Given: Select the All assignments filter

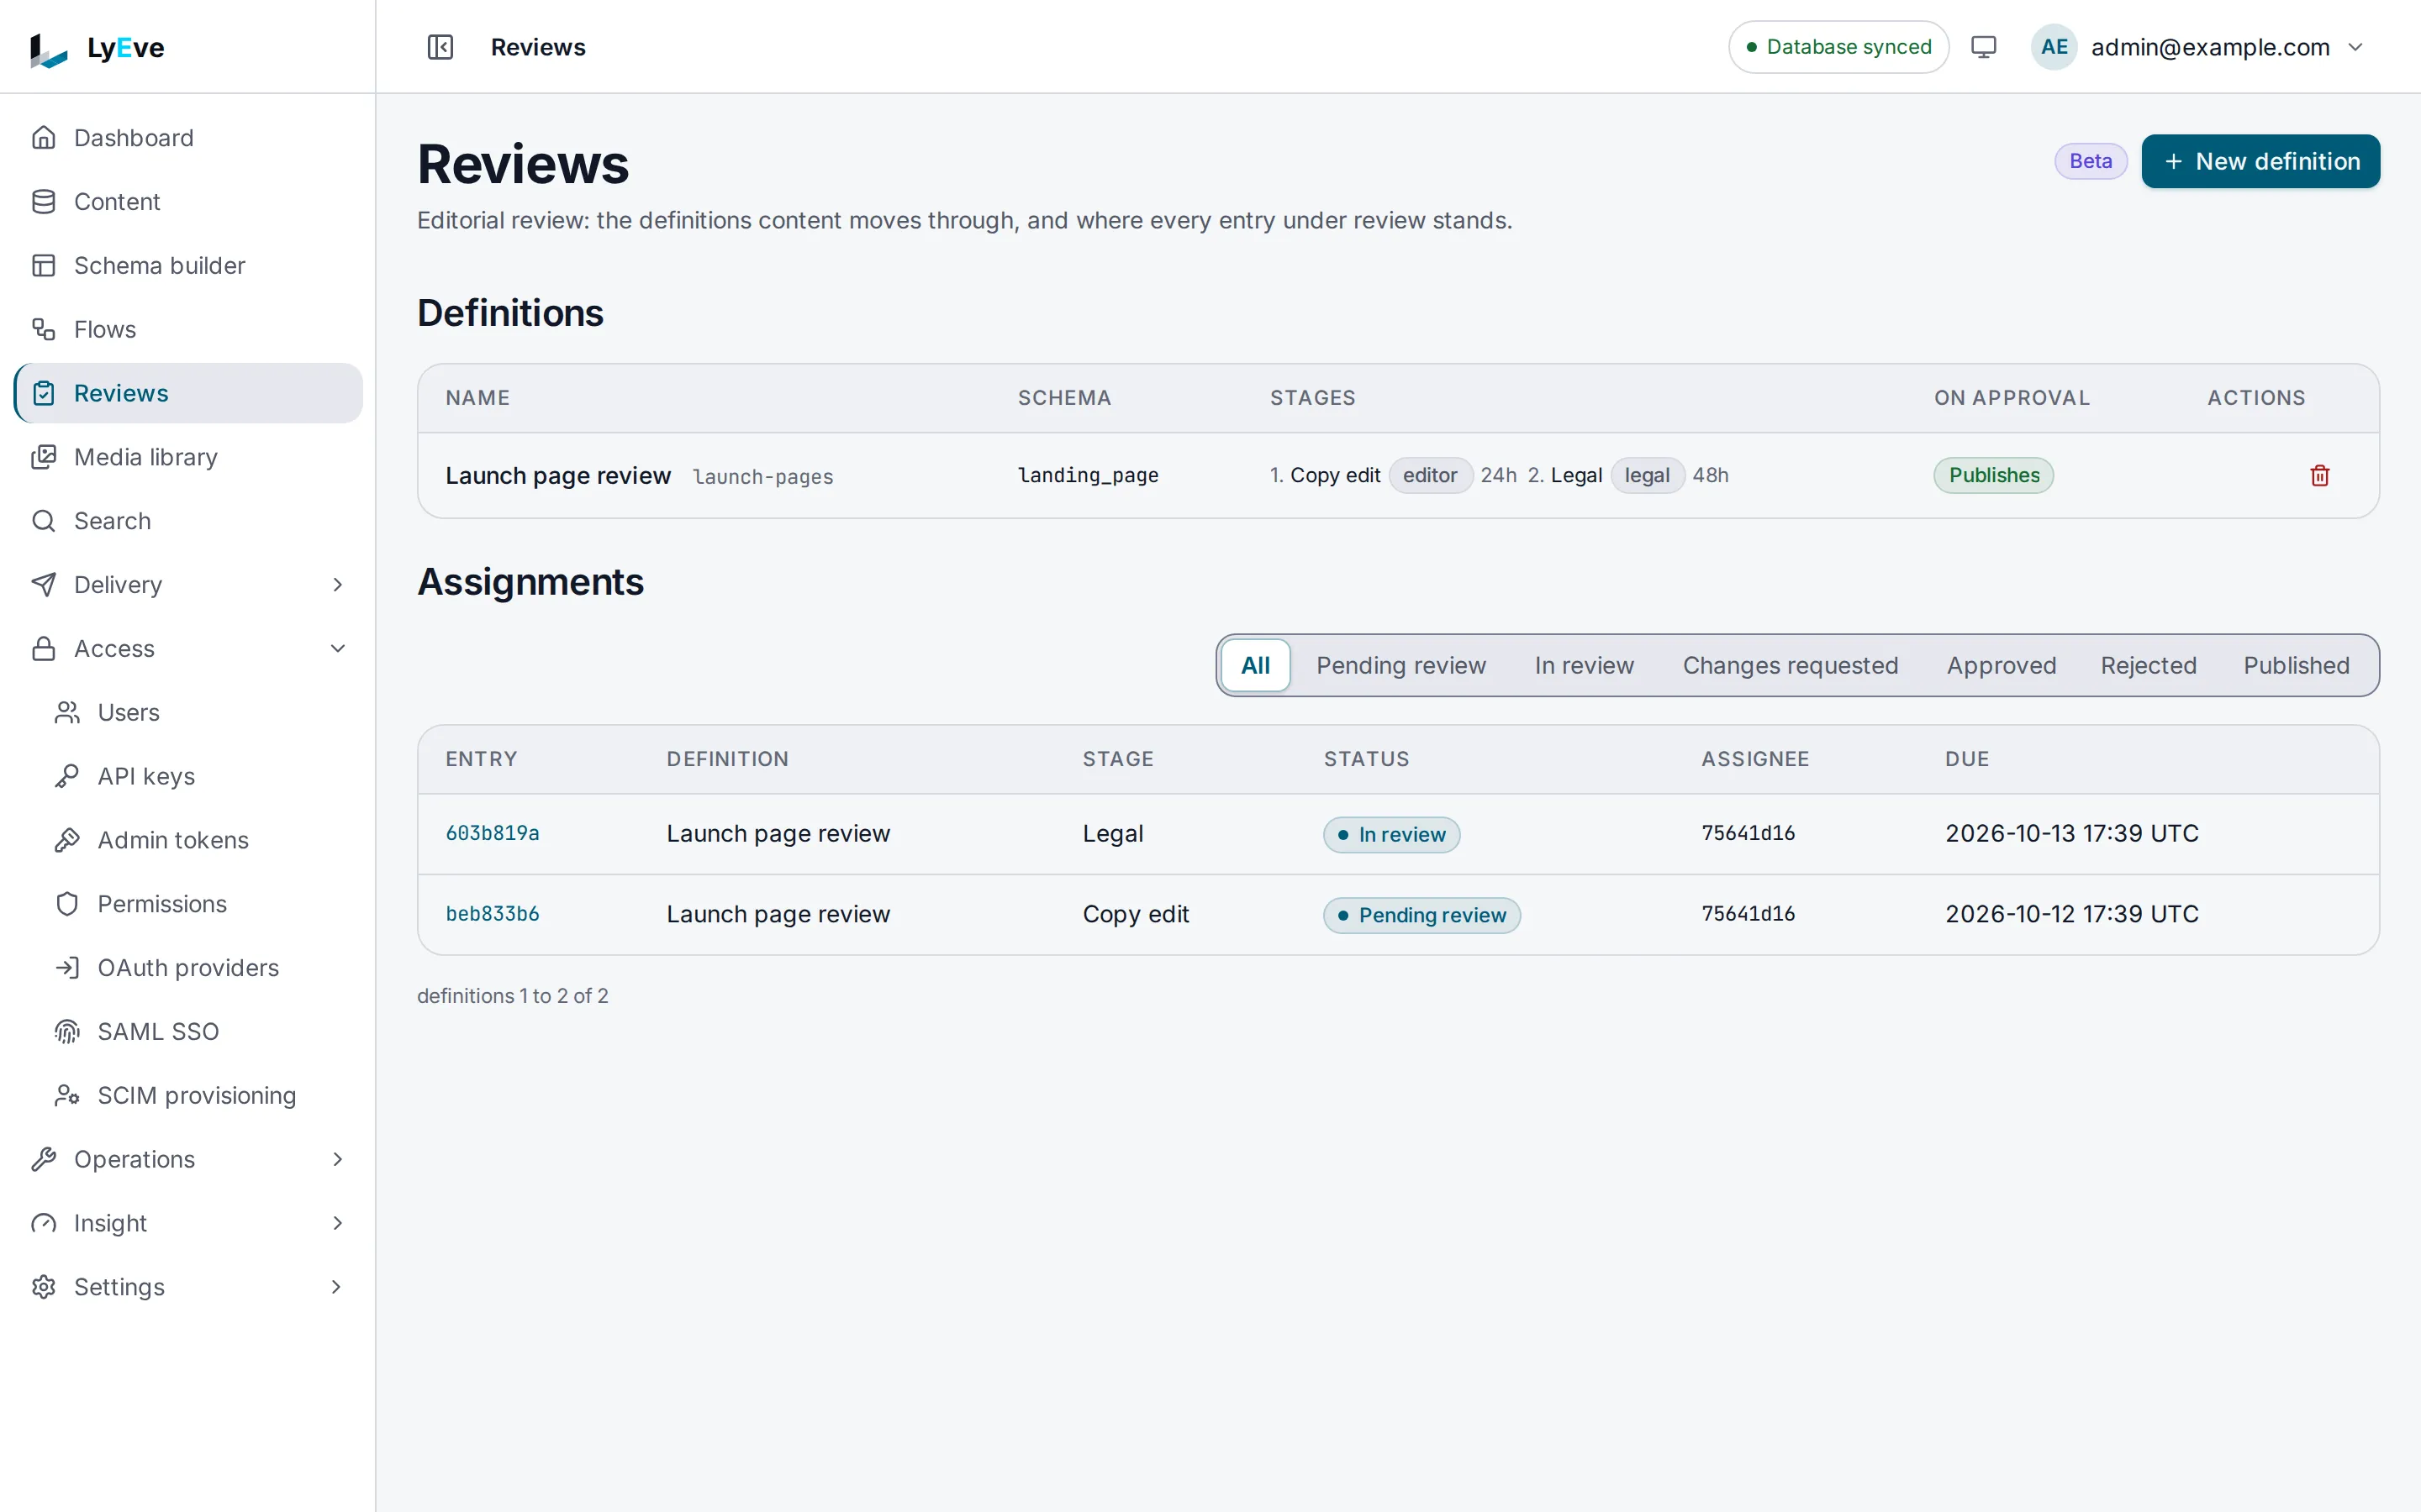Looking at the screenshot, I should click(1256, 666).
